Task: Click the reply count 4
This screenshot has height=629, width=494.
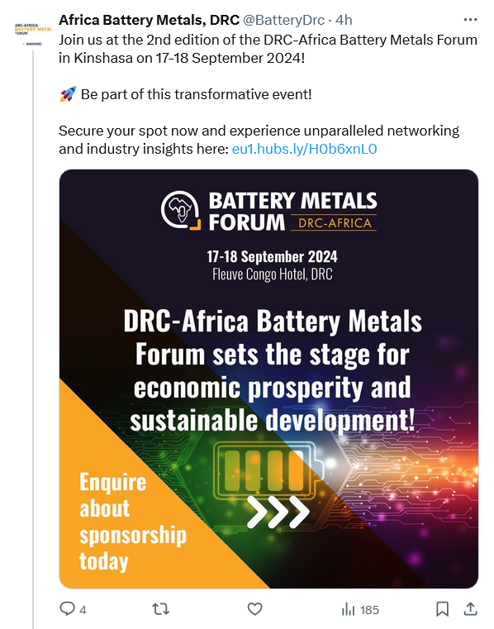Action: 83,610
